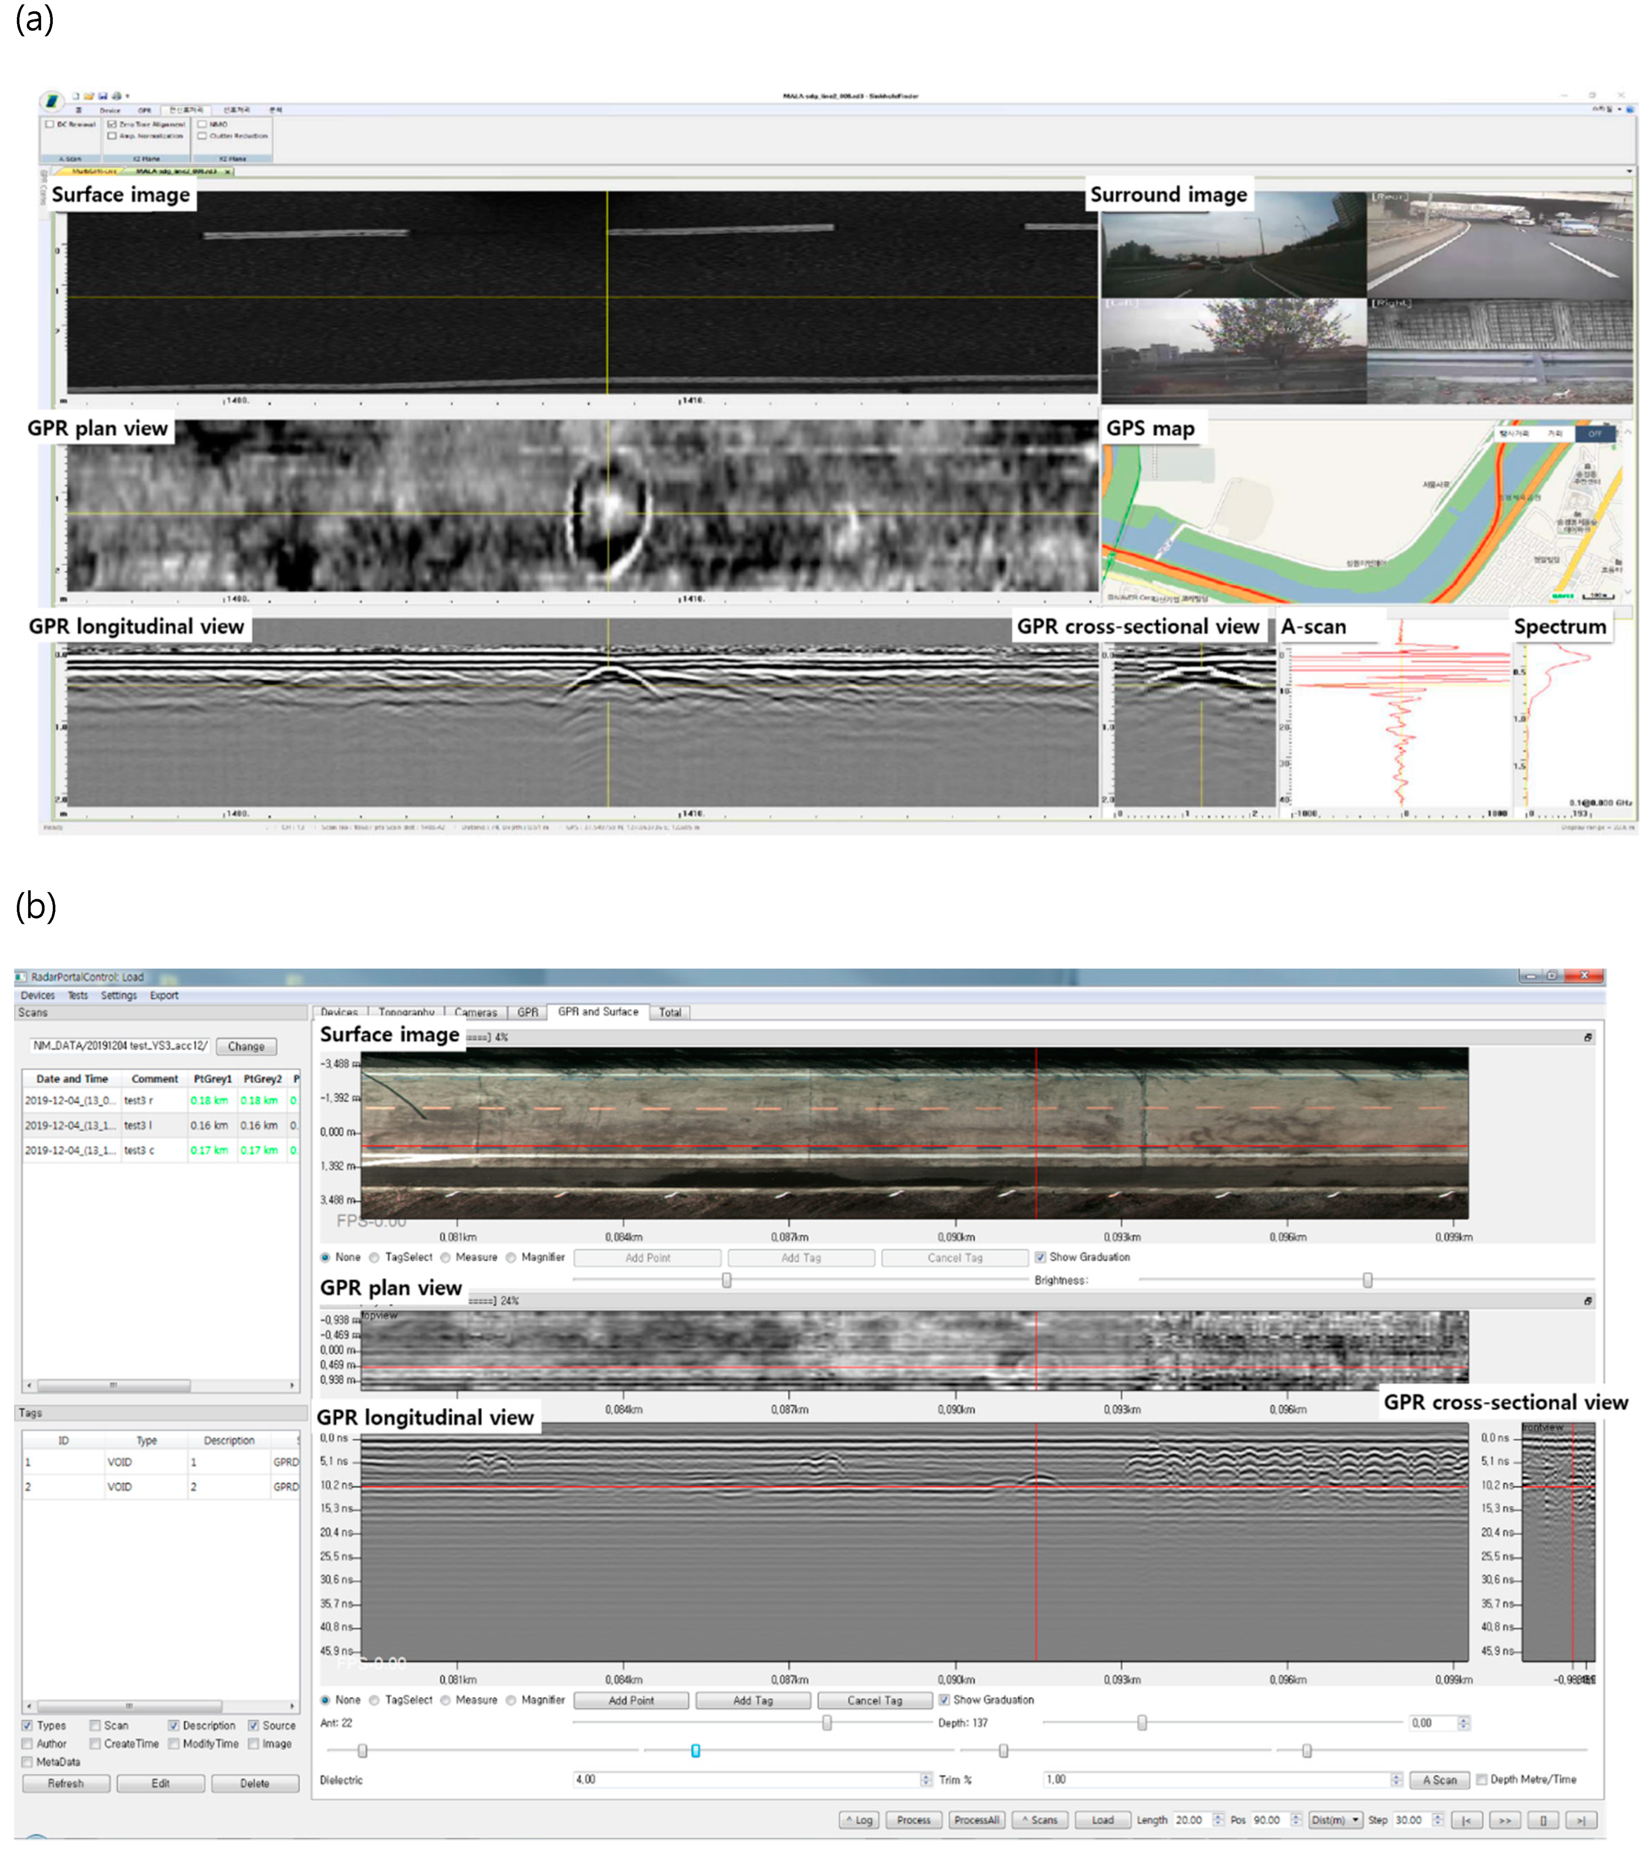Click the ProcessAll button
Viewport: 1652px width, 1852px height.
coord(978,1818)
